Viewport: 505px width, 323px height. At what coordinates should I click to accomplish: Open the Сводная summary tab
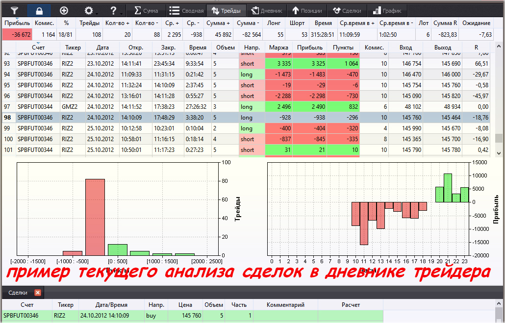point(186,10)
